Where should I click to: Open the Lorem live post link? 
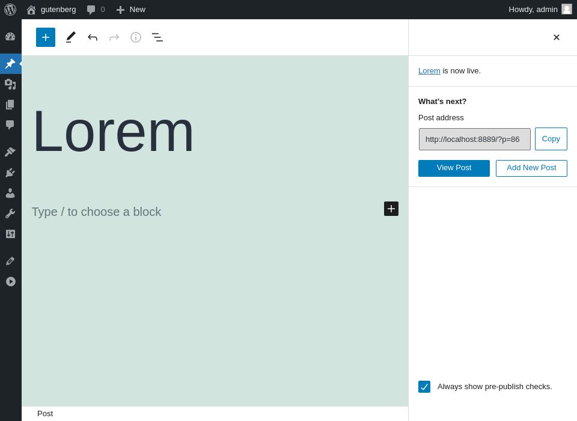(429, 71)
